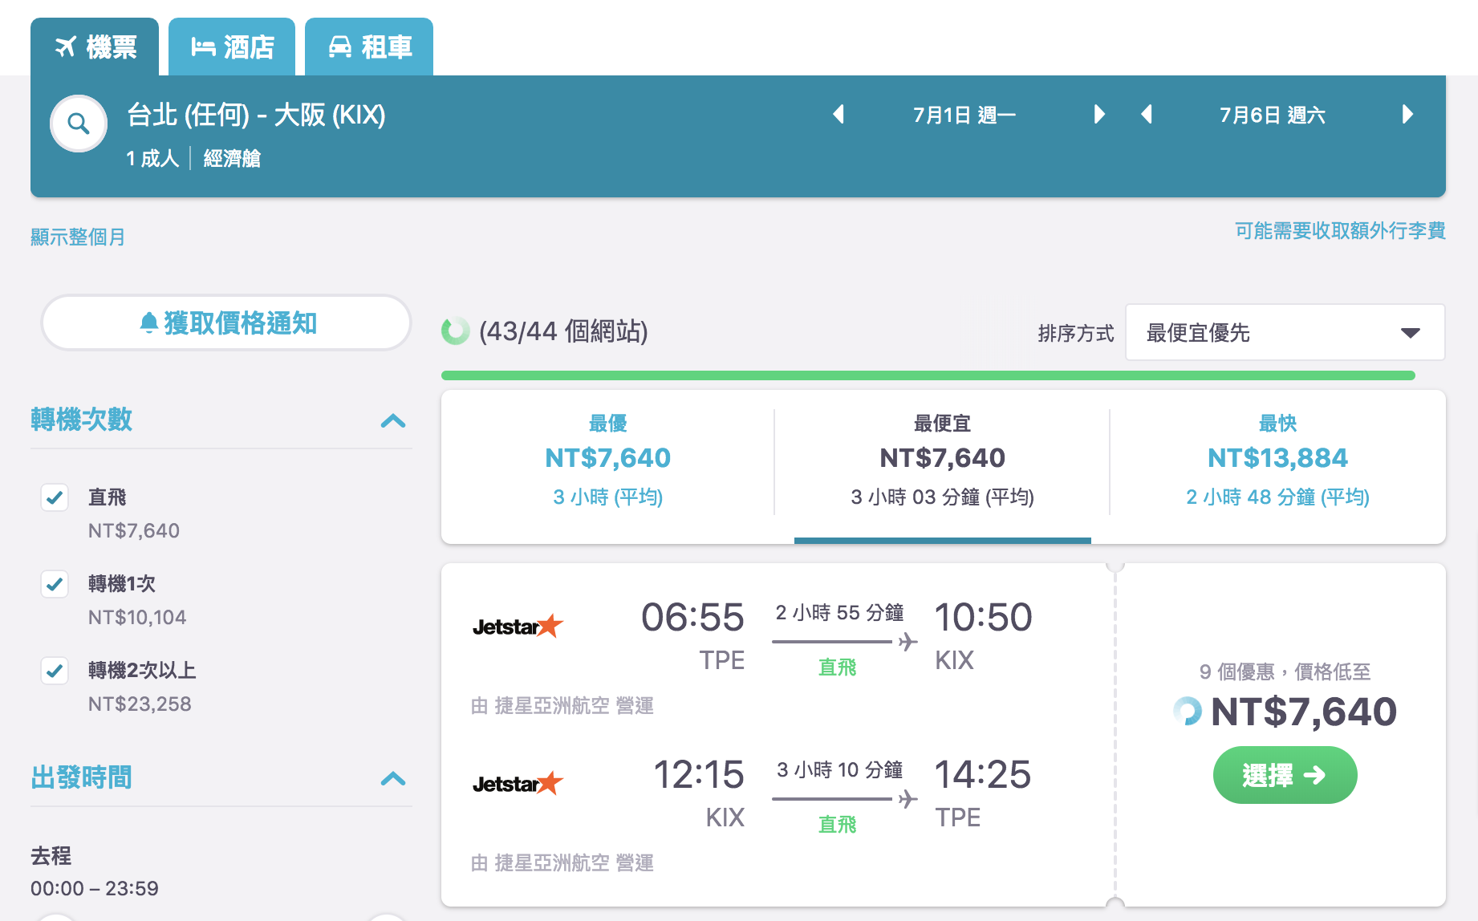This screenshot has width=1478, height=921.
Task: Click Jetstar logo on return 12:15 flight
Action: tap(518, 783)
